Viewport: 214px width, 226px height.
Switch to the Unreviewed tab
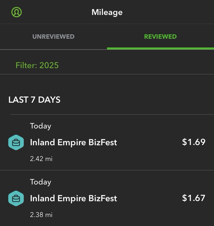pyautogui.click(x=53, y=36)
